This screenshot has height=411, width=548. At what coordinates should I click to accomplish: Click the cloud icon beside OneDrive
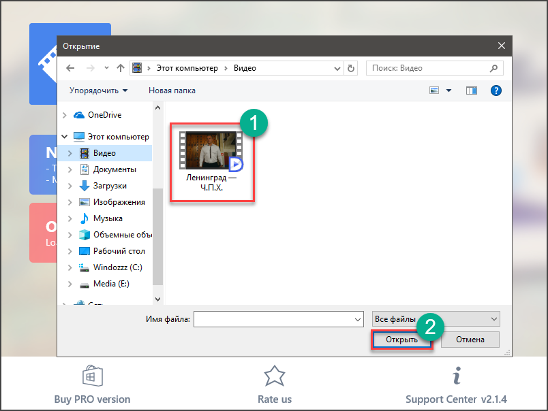point(79,115)
